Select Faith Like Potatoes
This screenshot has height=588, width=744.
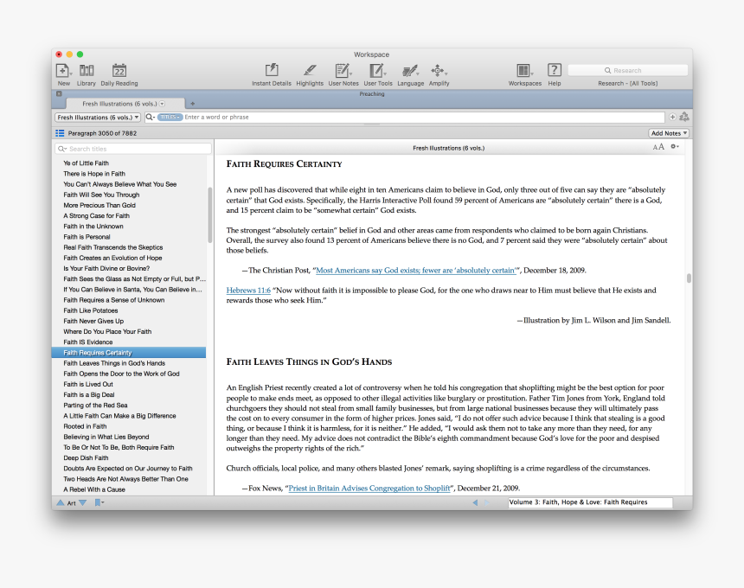click(91, 310)
